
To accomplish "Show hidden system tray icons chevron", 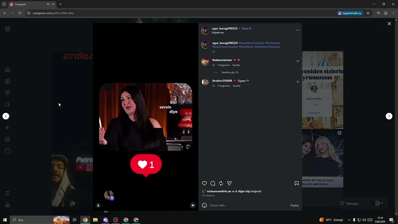I will point(349,220).
